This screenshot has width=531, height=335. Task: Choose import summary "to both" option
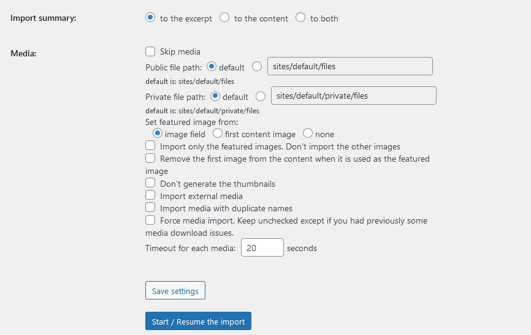[300, 18]
